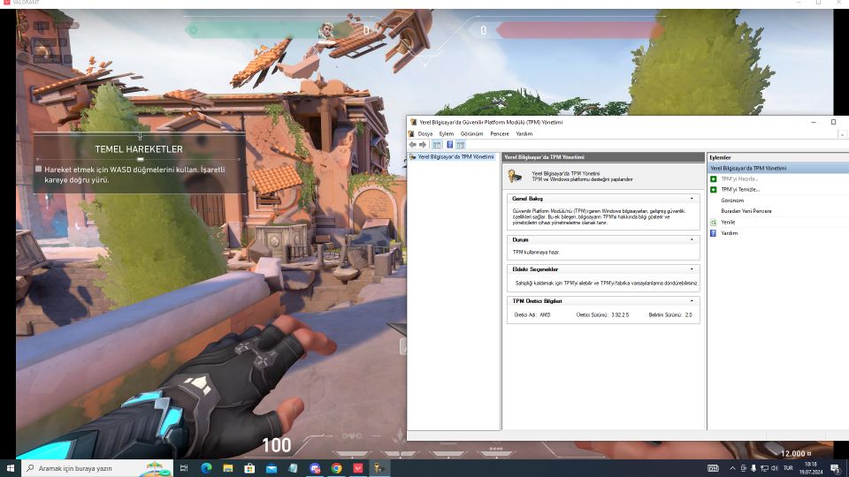Open the Eylem menu
Viewport: 849px width, 477px height.
(x=446, y=133)
